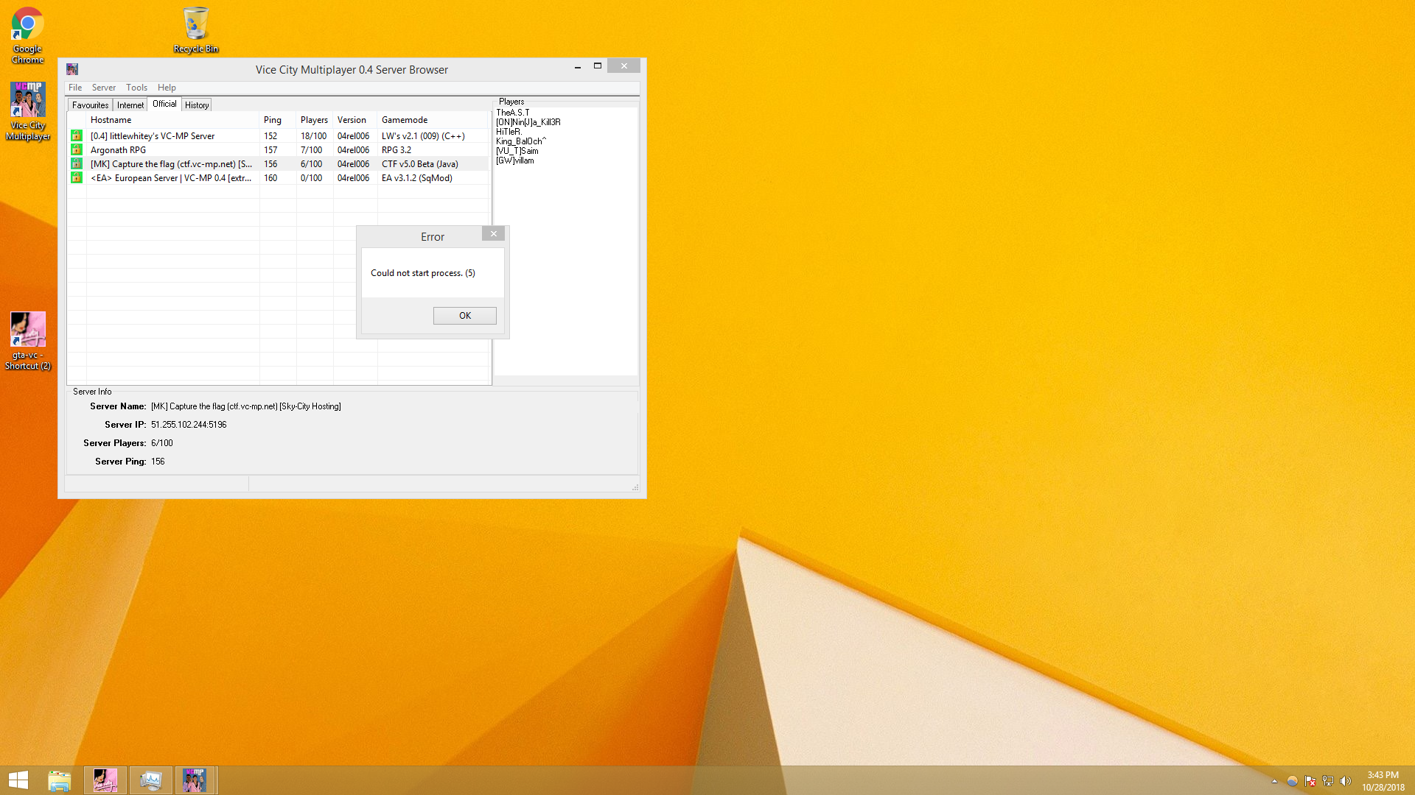Click player [GW]villam in Players list

coord(515,160)
